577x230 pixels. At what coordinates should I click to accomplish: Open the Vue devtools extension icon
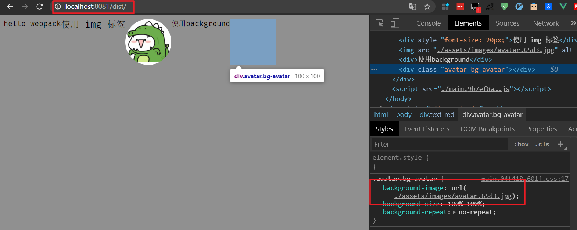(x=563, y=7)
